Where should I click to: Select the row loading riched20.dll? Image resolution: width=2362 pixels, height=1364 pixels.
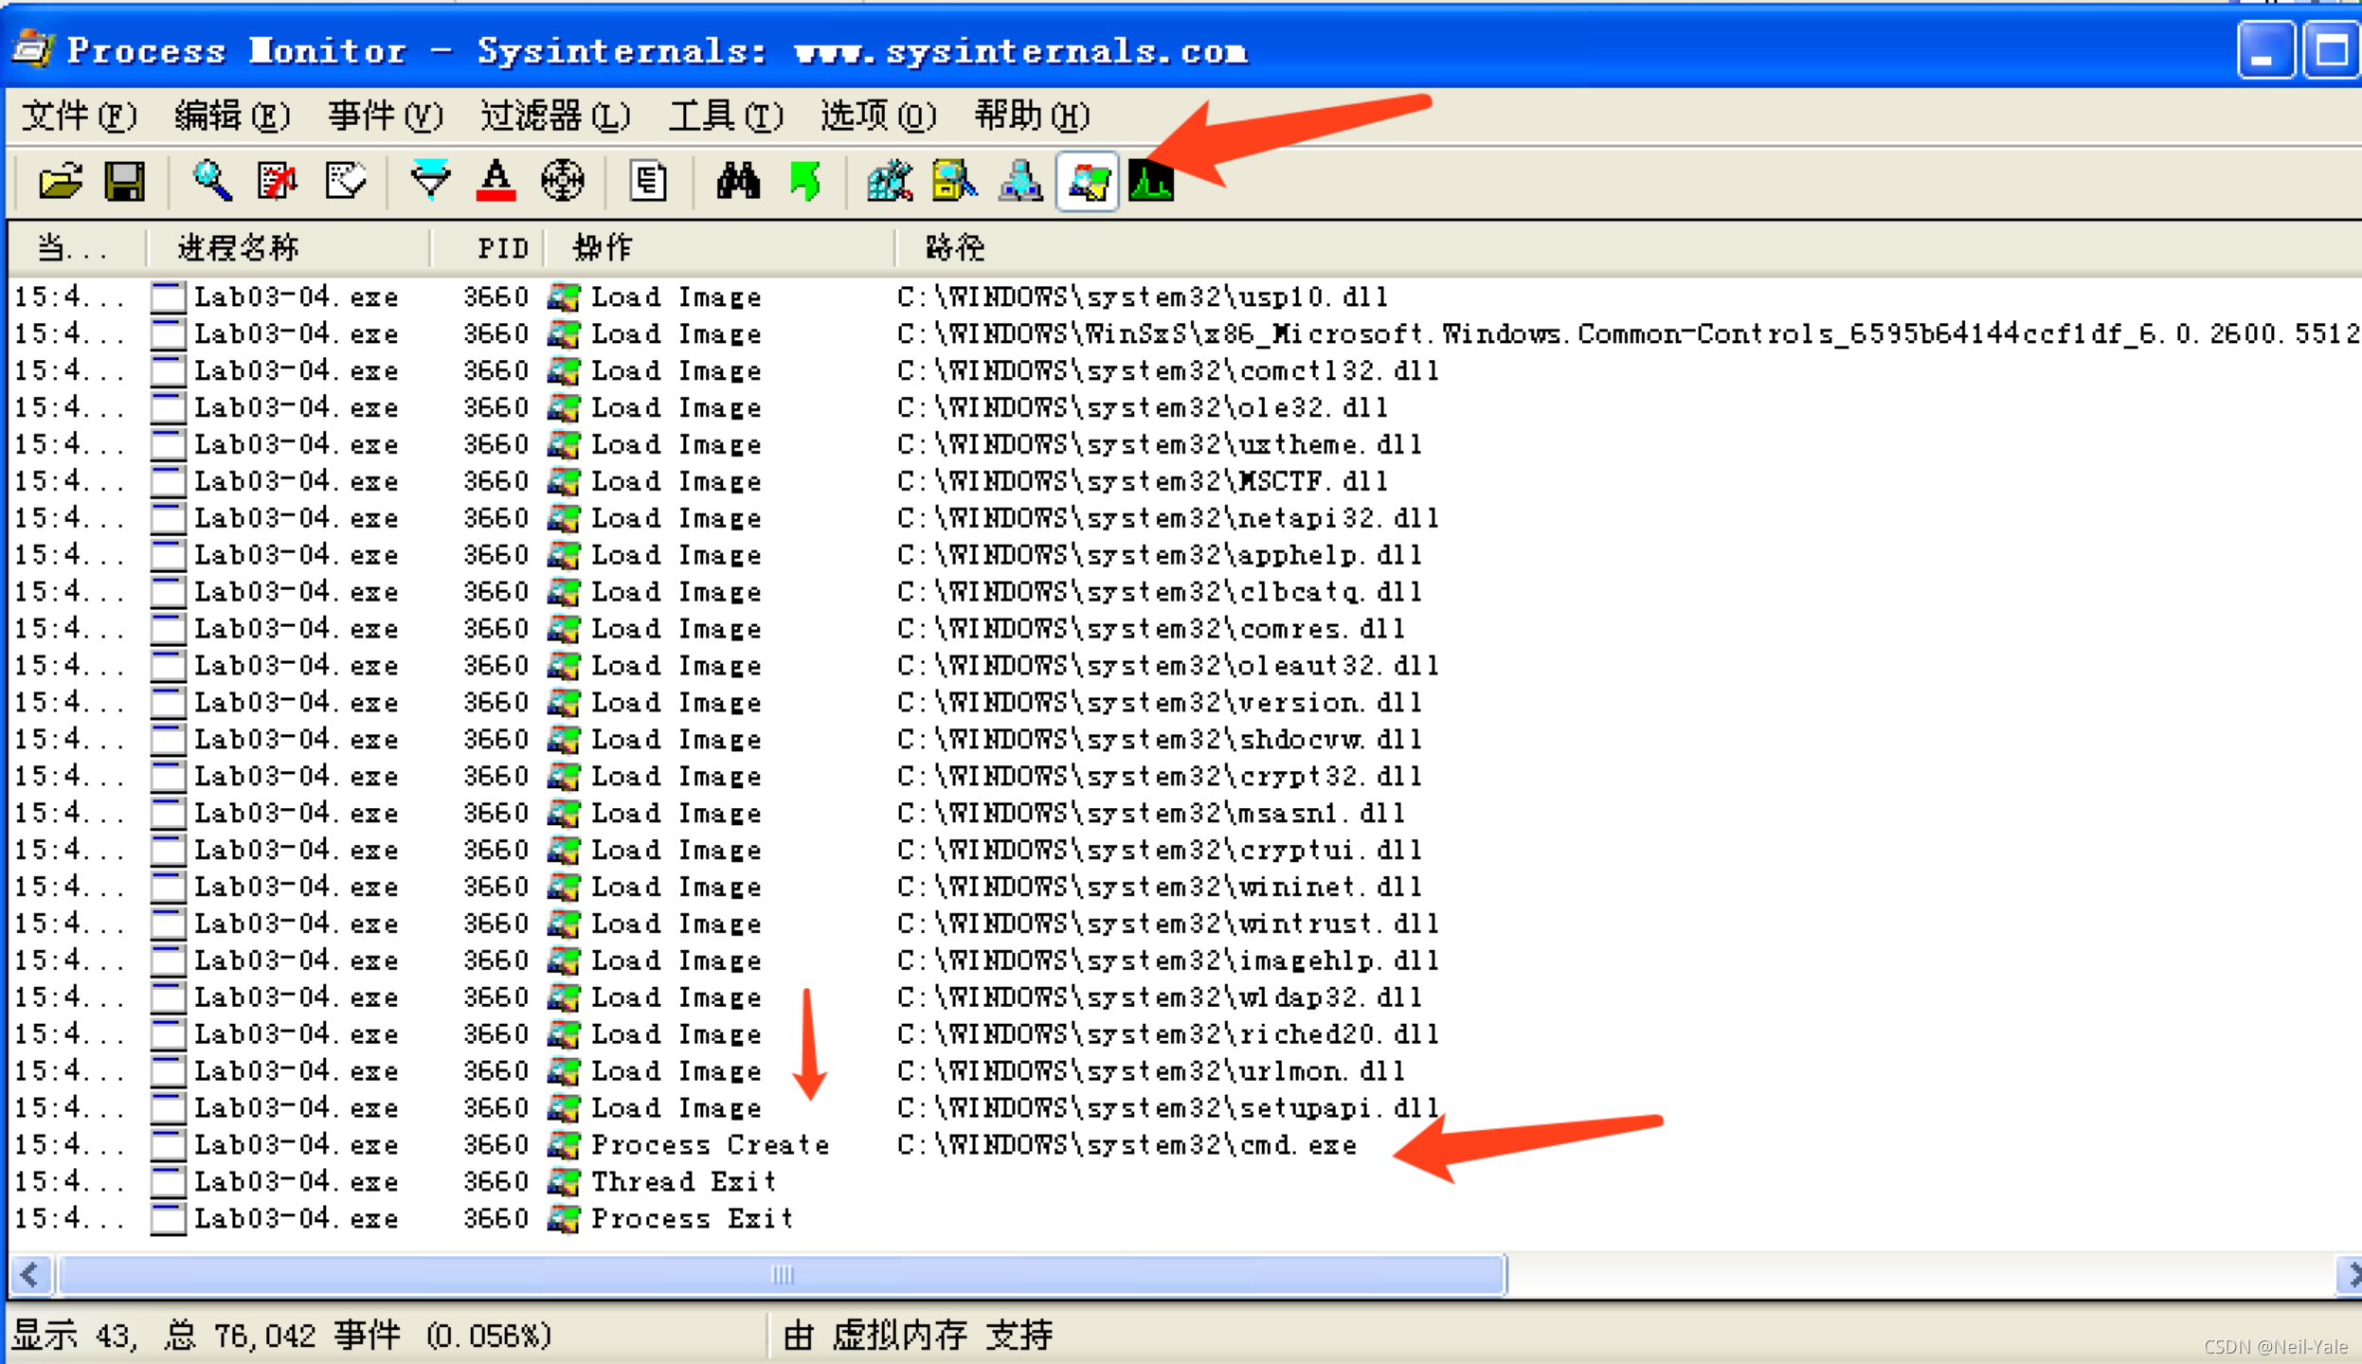(x=1184, y=1034)
